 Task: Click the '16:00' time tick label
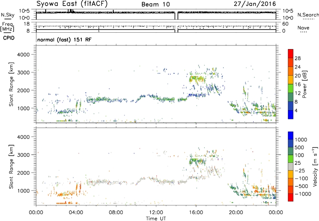[196, 213]
